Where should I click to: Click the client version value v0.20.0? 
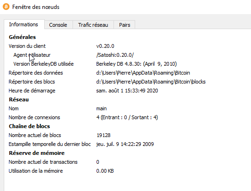click(x=105, y=46)
